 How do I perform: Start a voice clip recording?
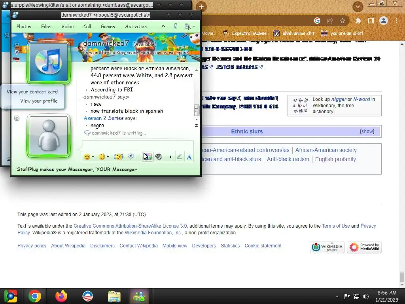tap(131, 157)
